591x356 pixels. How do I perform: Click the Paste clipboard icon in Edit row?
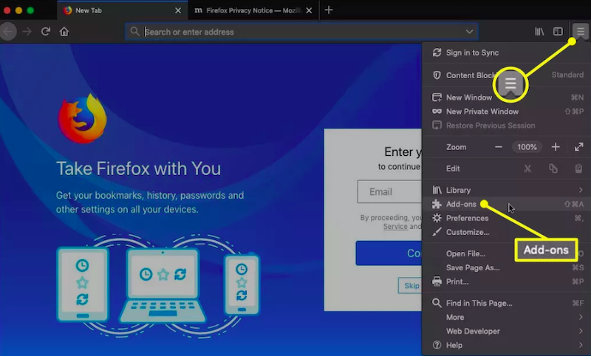(x=578, y=168)
